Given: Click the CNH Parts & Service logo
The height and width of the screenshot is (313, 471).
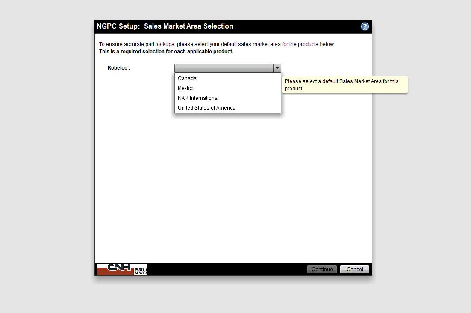Looking at the screenshot, I should point(122,269).
